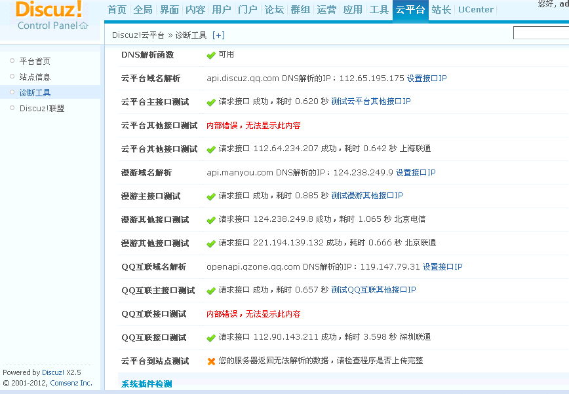Screen dimensions: 569x394
Task: Click the DNS解析函数 row label
Action: coord(147,55)
